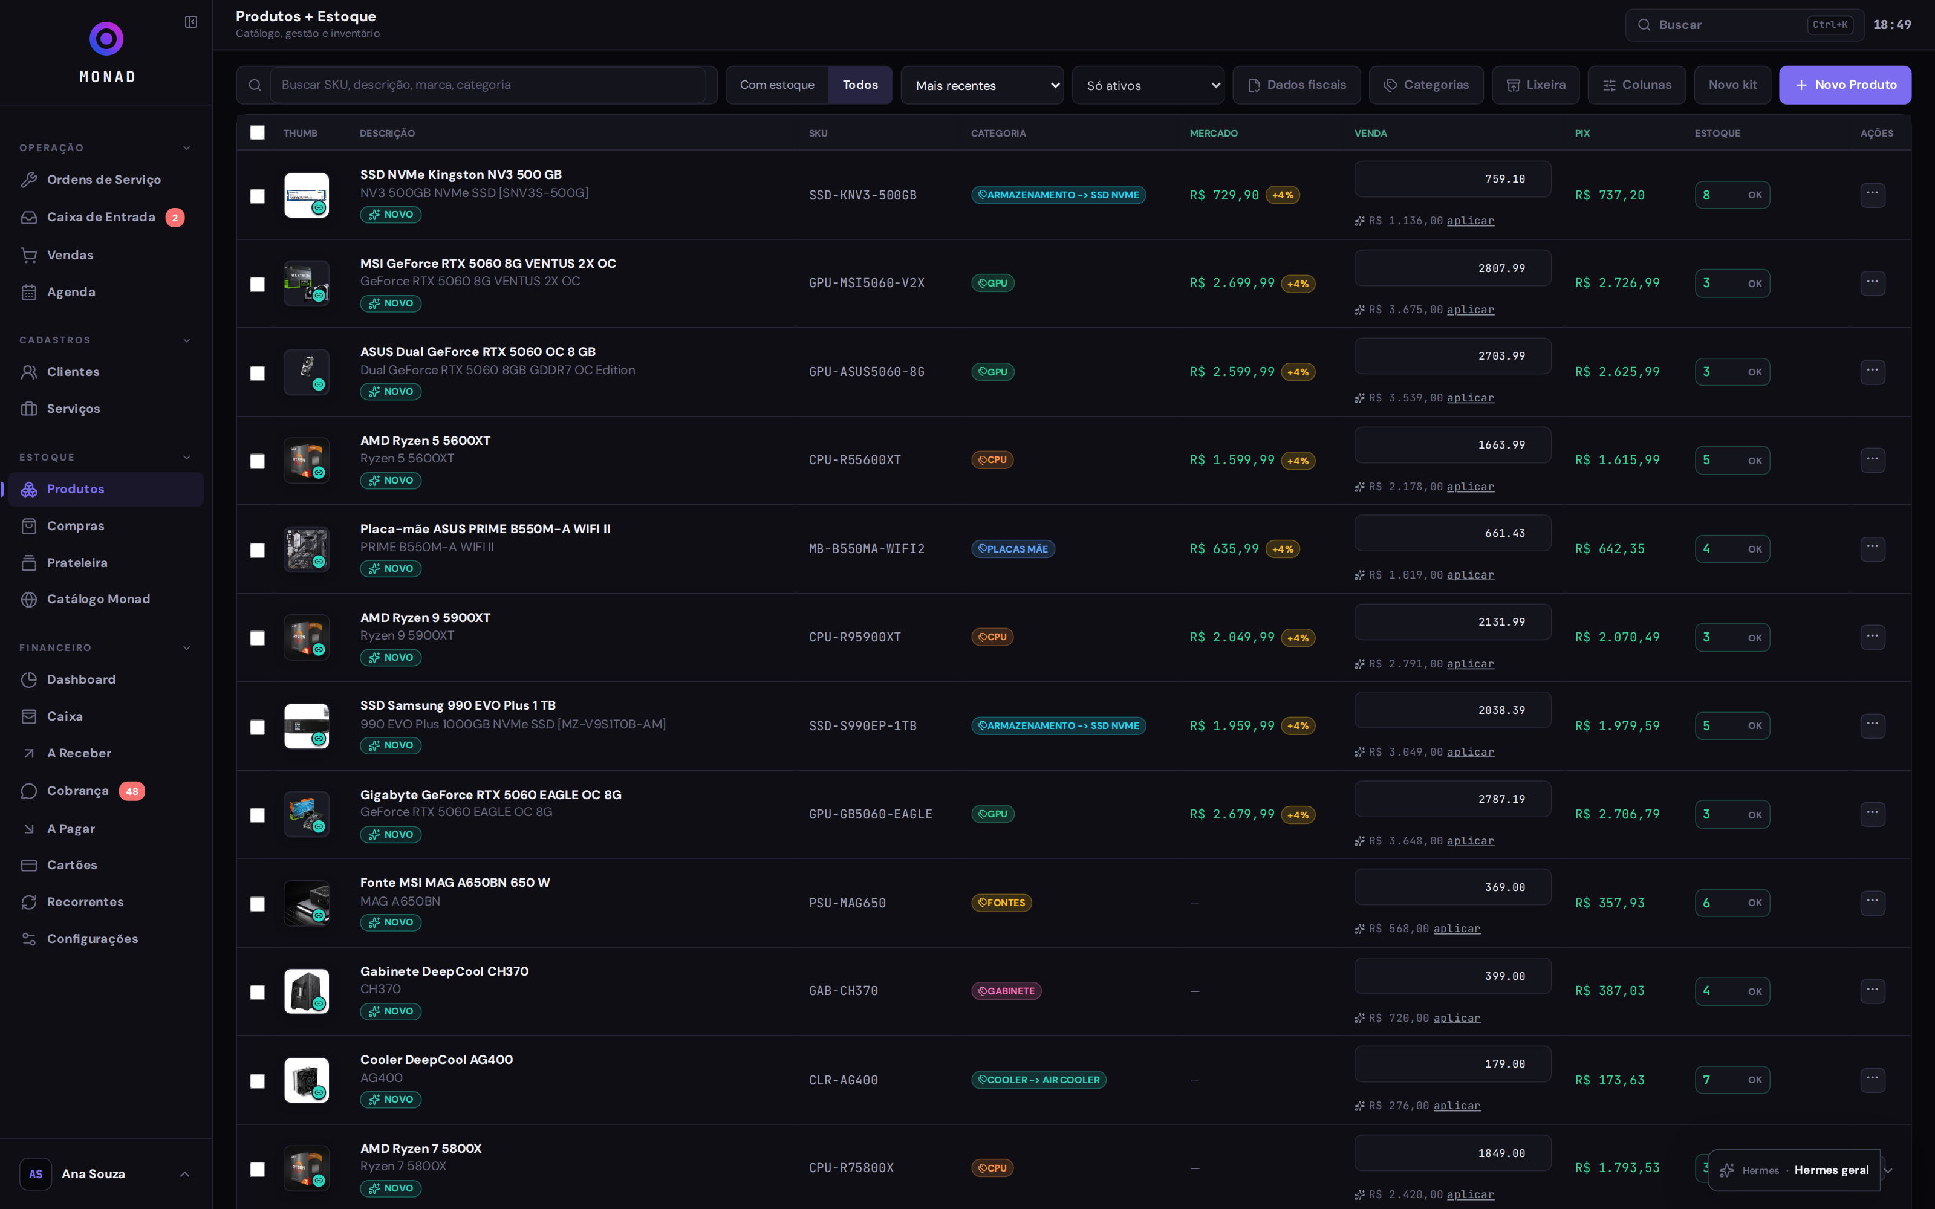The width and height of the screenshot is (1935, 1209).
Task: Open the Mais recentes sort dropdown
Action: point(982,85)
